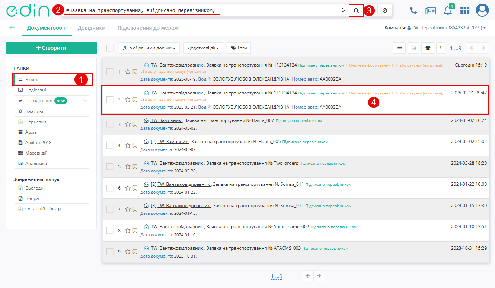Go to previous page in top pager
This screenshot has height=288, width=495.
click(472, 48)
